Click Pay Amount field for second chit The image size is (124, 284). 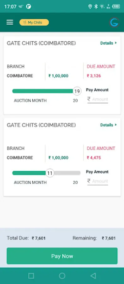pos(98,181)
